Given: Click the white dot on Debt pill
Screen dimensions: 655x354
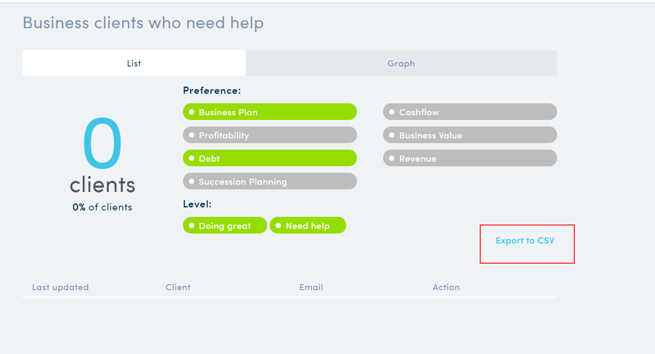Looking at the screenshot, I should pyautogui.click(x=192, y=158).
